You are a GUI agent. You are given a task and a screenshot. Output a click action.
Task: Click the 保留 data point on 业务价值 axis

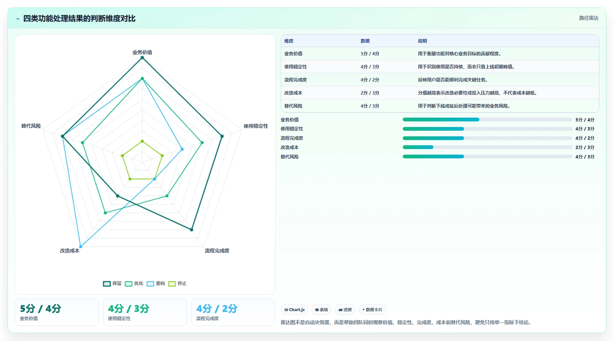[x=142, y=58]
